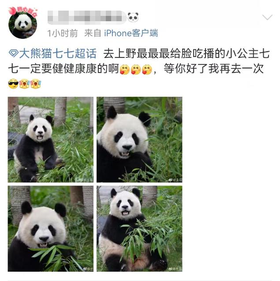
Task: Open the bottom-right photo of panda holding bamboo
Action: 139,229
